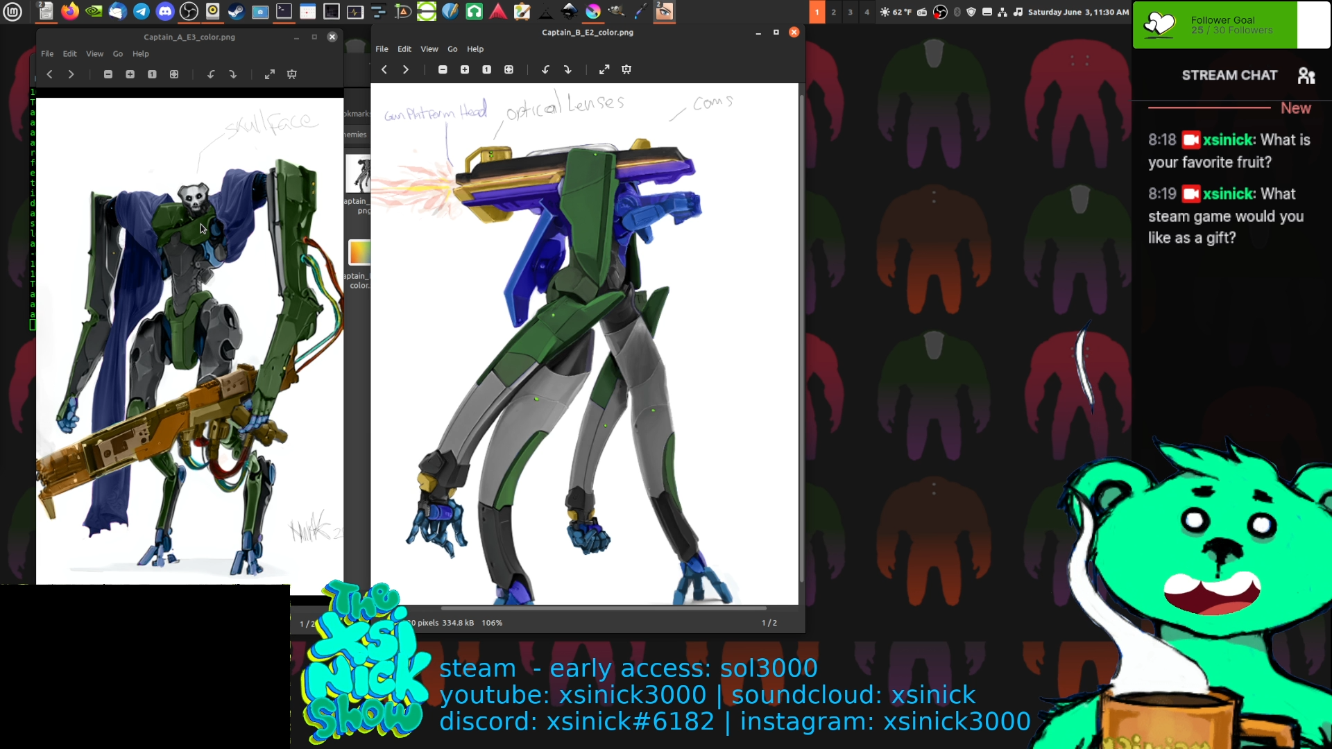Toggle fullscreen in Captain_B_E2 window

coord(604,69)
